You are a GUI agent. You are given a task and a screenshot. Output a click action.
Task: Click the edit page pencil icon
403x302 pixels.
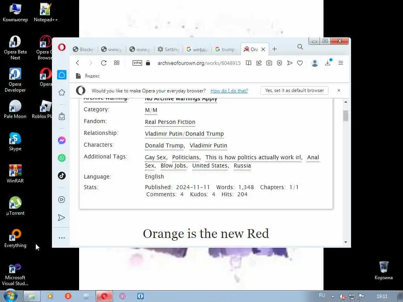pyautogui.click(x=259, y=63)
